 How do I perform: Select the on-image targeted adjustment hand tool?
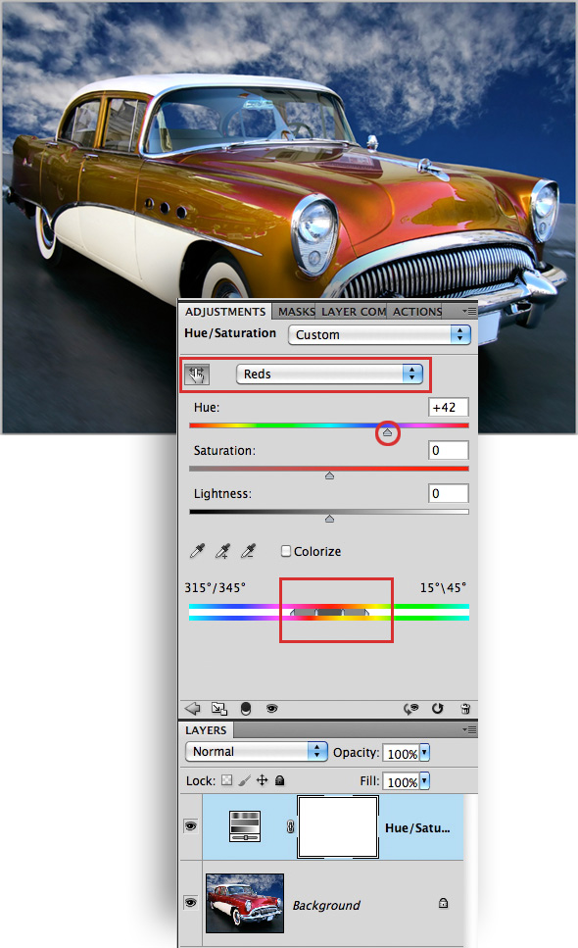[x=197, y=374]
